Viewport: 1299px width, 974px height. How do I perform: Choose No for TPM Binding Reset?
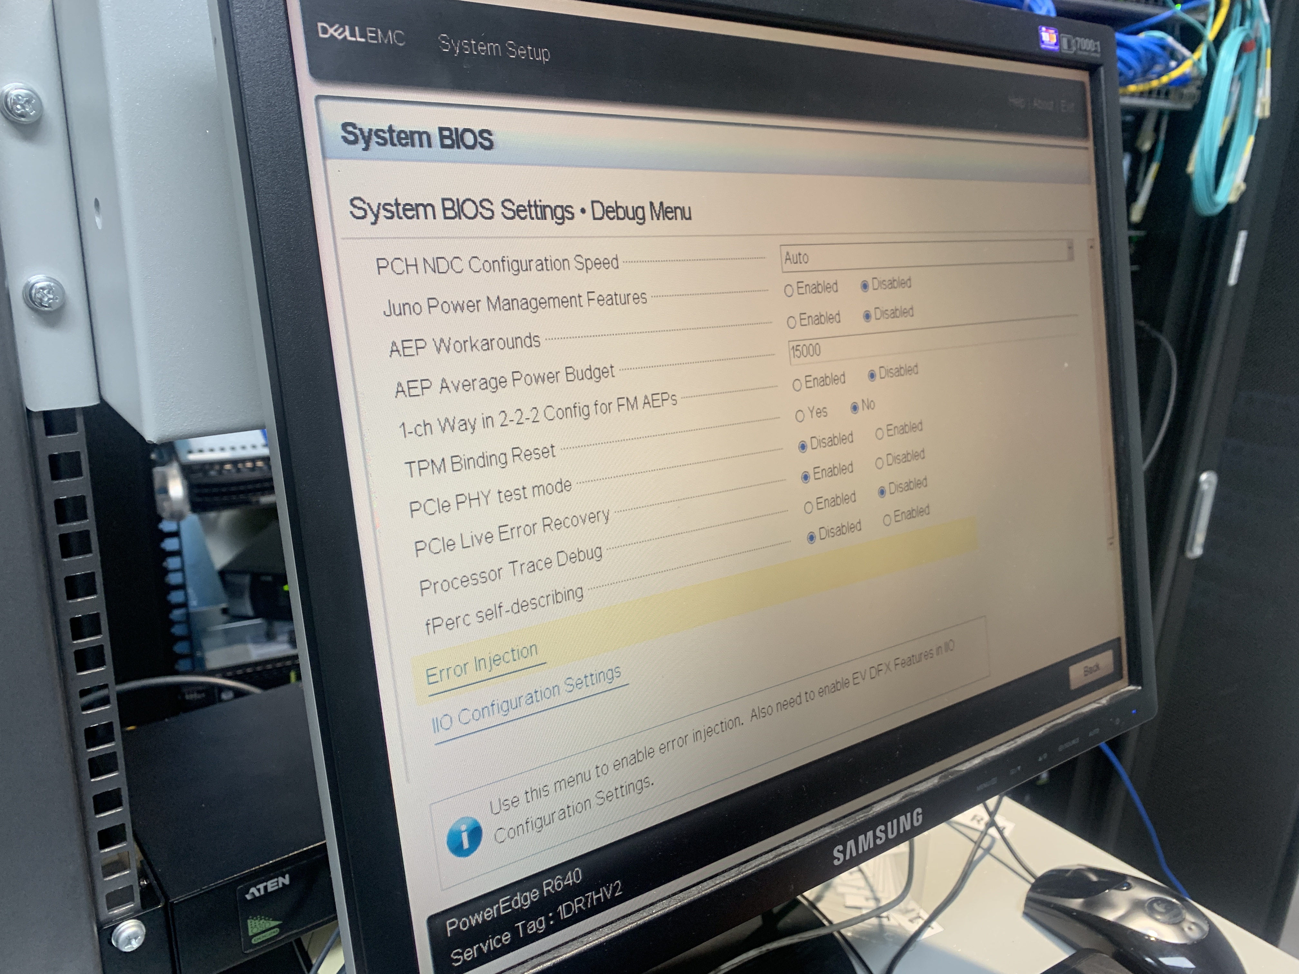854,407
